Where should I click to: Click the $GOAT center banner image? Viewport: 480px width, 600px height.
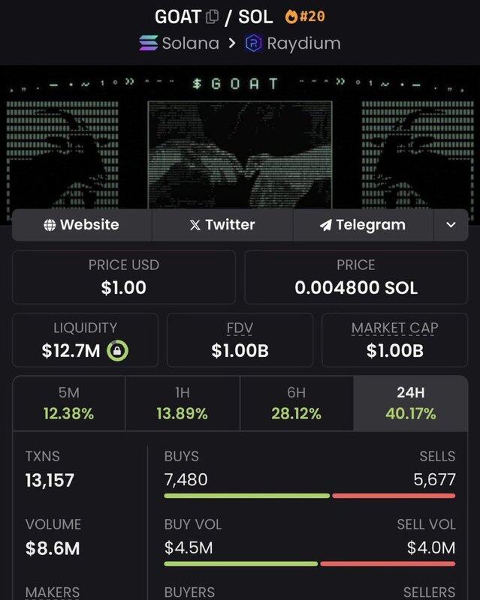[240, 154]
